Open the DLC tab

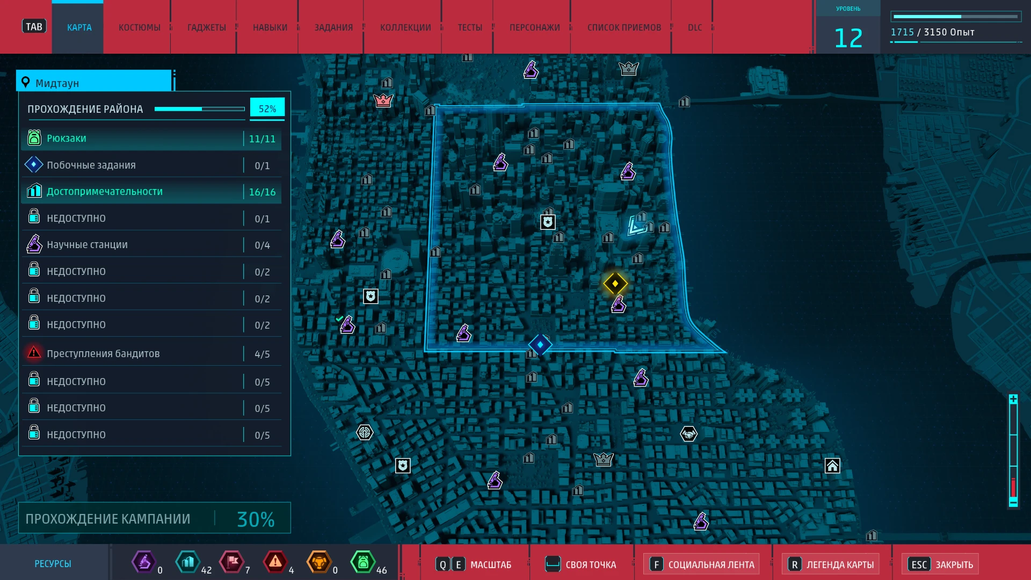pos(694,27)
